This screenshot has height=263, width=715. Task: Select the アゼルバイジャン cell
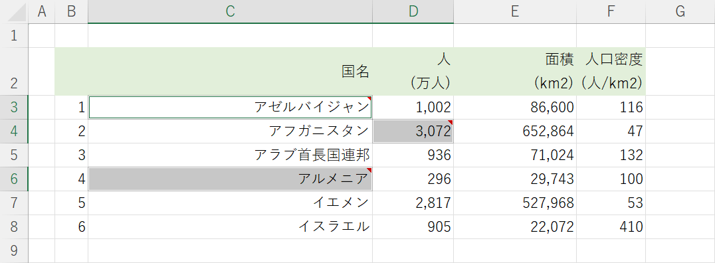(x=231, y=108)
